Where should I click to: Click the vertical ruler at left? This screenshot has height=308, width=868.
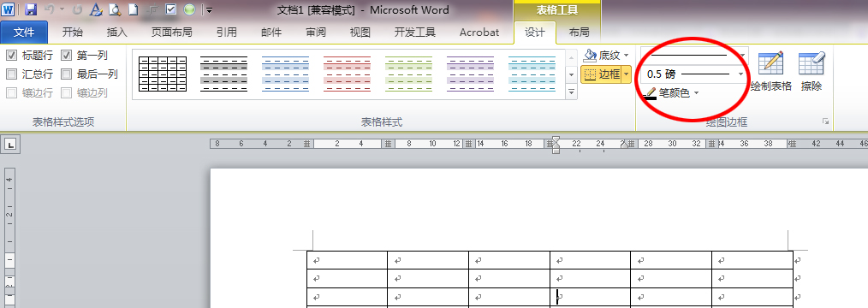pyautogui.click(x=10, y=239)
